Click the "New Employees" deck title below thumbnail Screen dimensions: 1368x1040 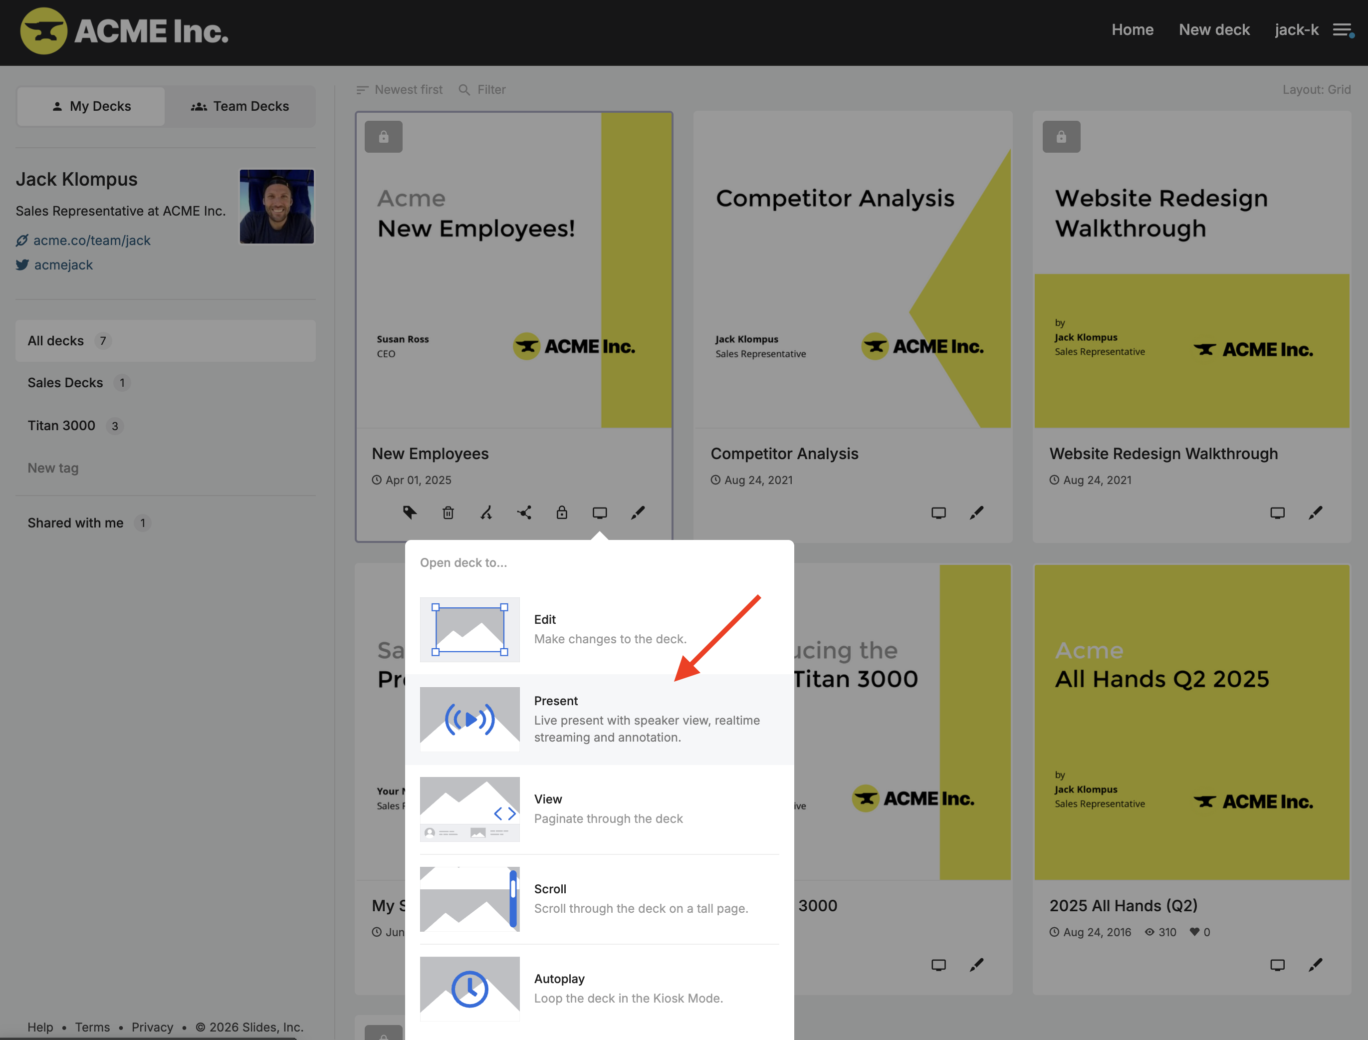point(430,454)
